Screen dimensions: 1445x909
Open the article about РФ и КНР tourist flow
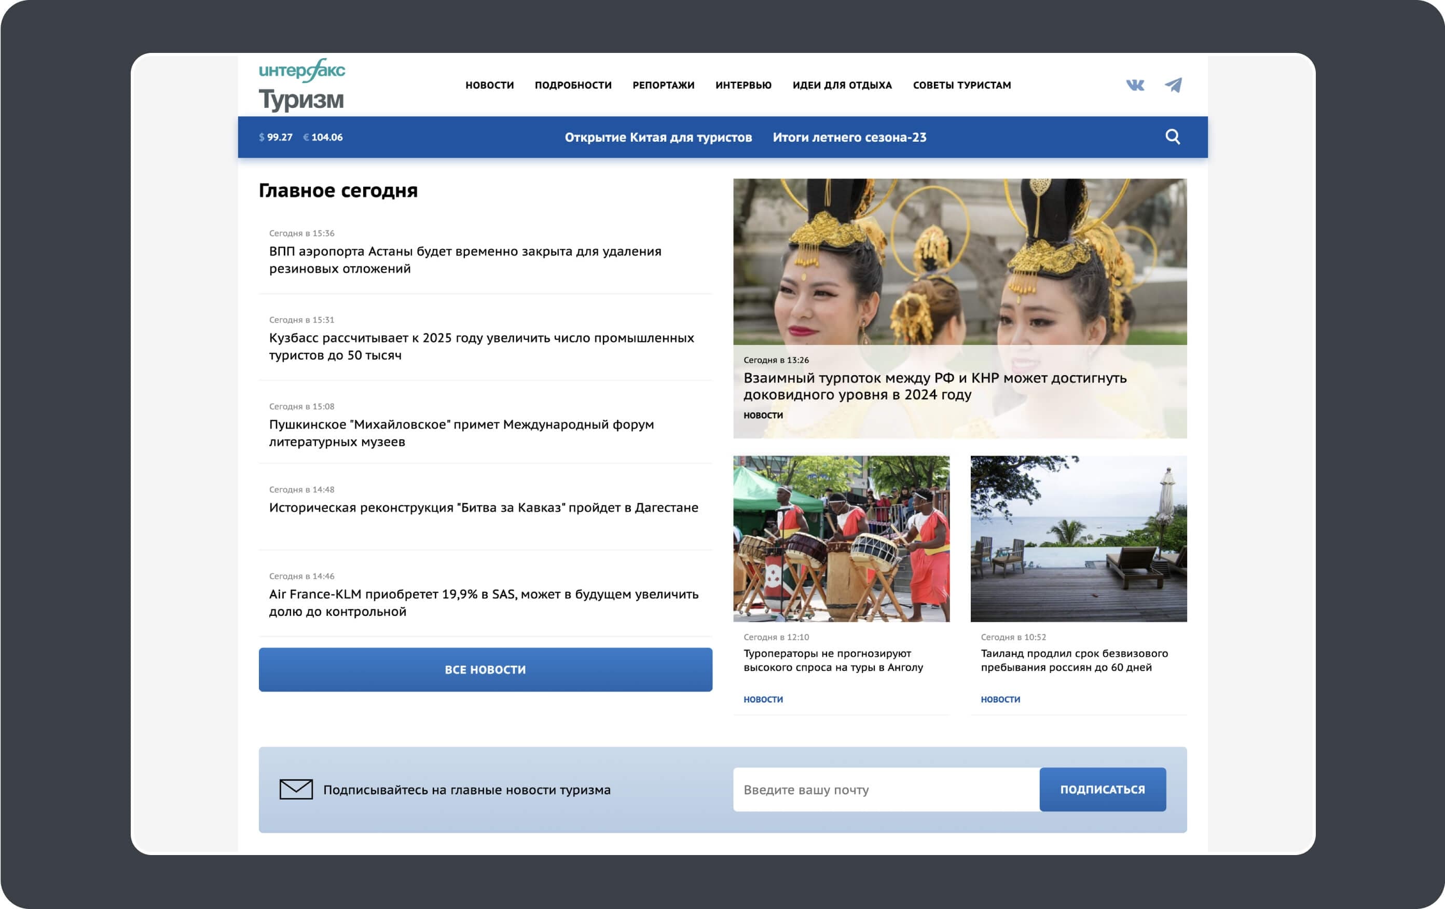[x=935, y=387]
